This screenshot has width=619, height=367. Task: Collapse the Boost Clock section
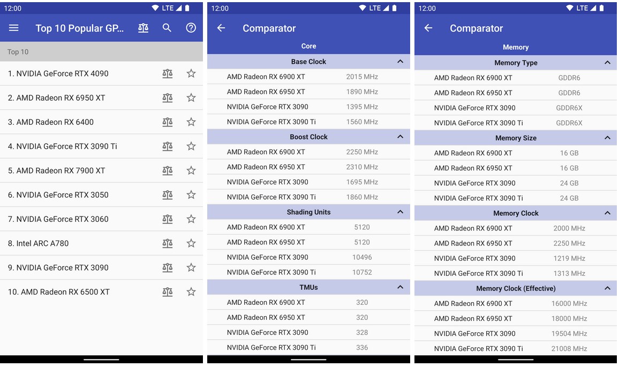400,137
